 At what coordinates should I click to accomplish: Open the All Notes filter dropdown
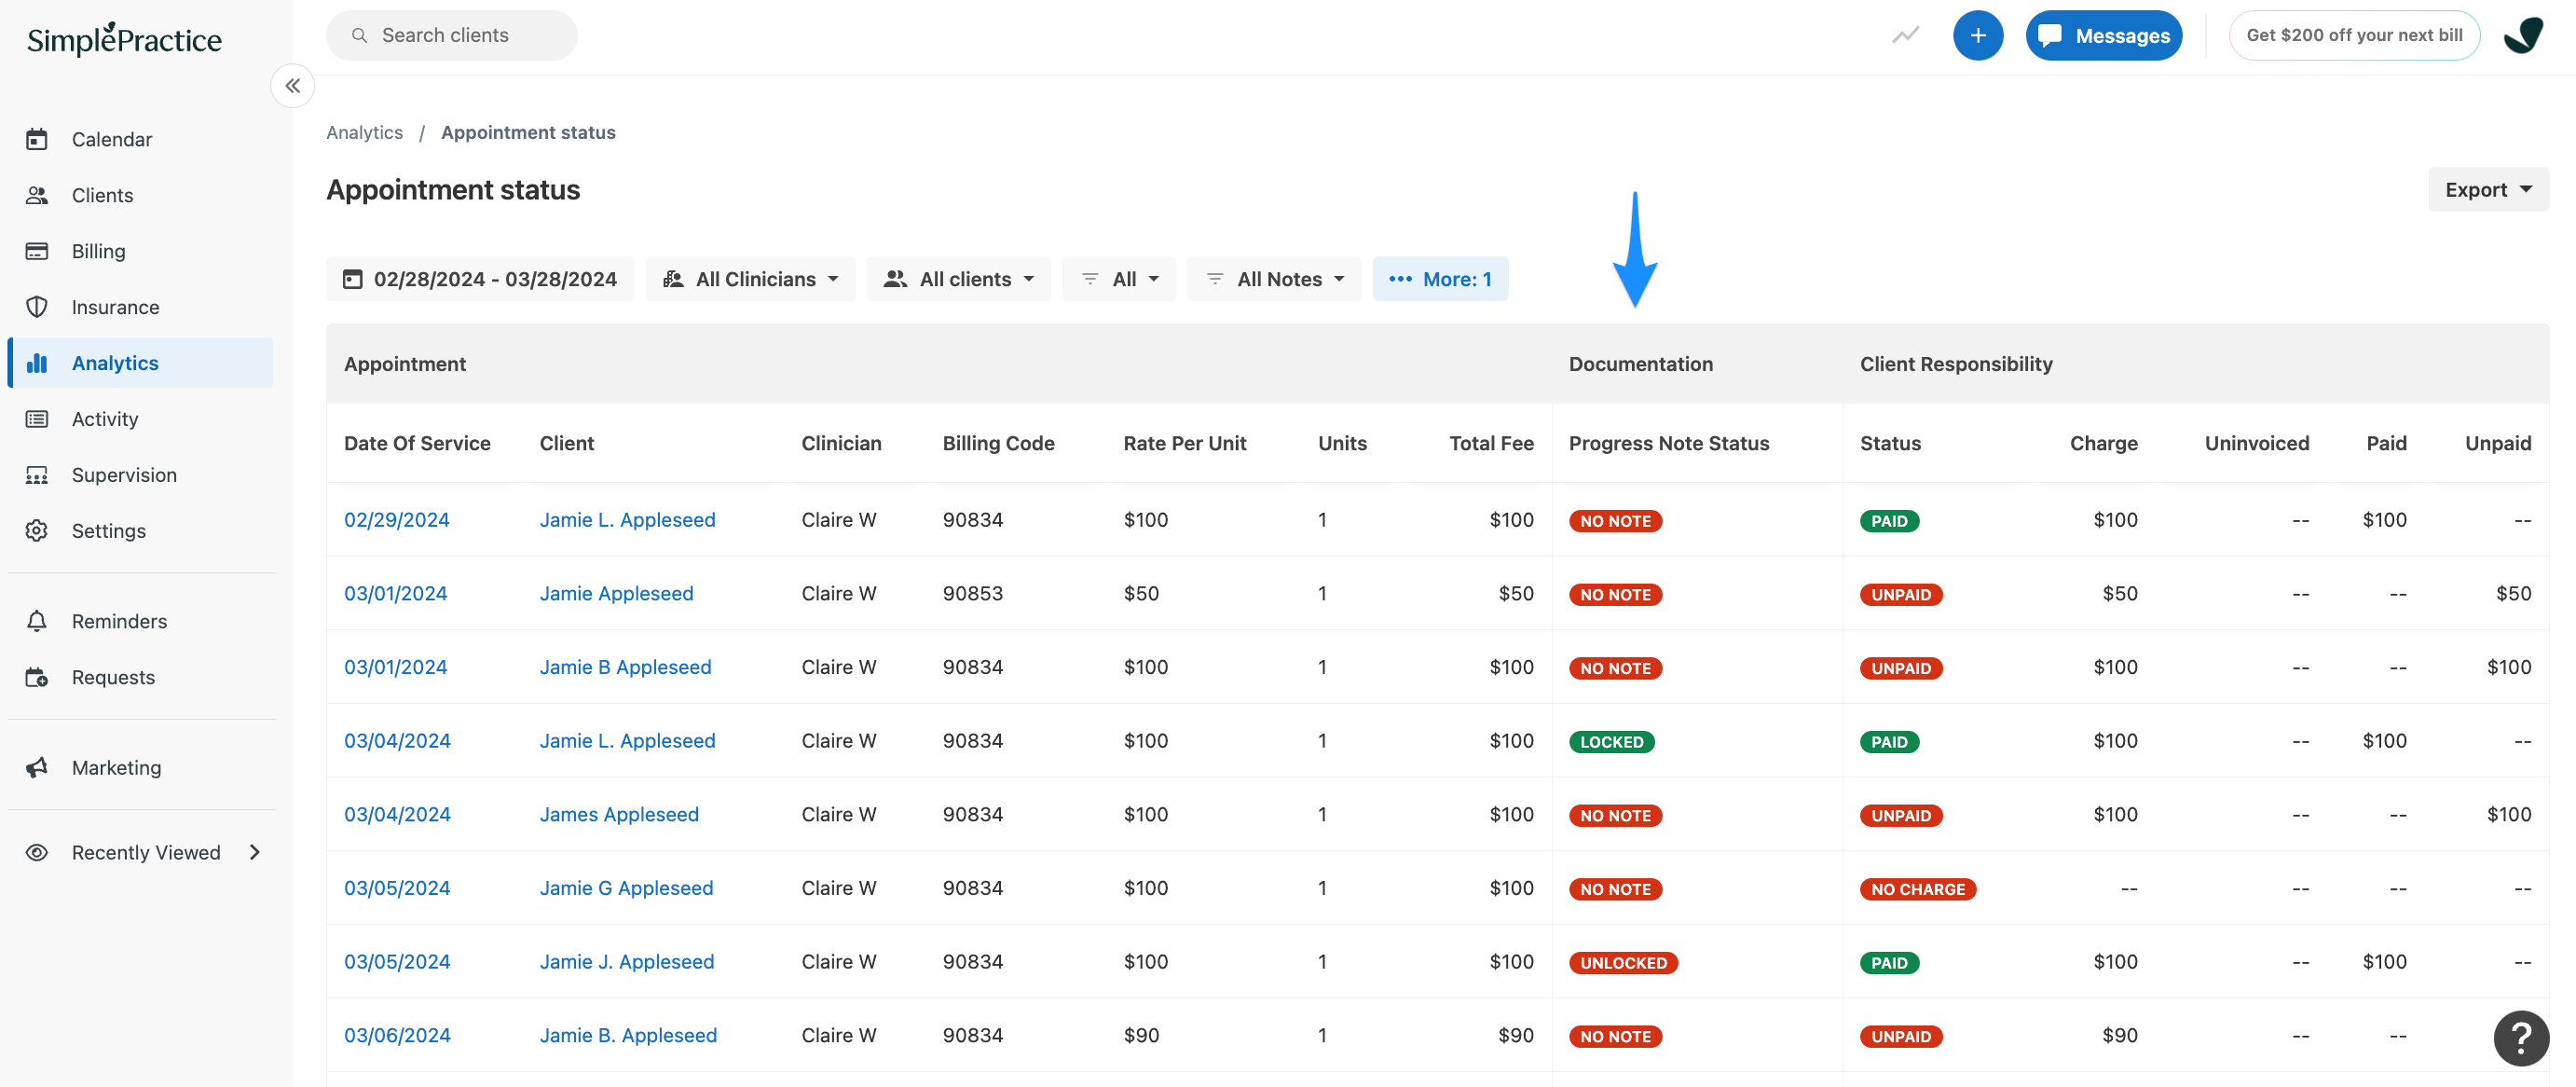pos(1274,279)
